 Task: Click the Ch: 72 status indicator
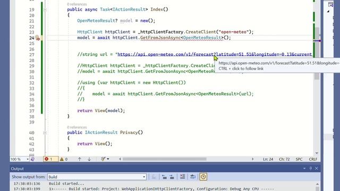click(x=284, y=159)
